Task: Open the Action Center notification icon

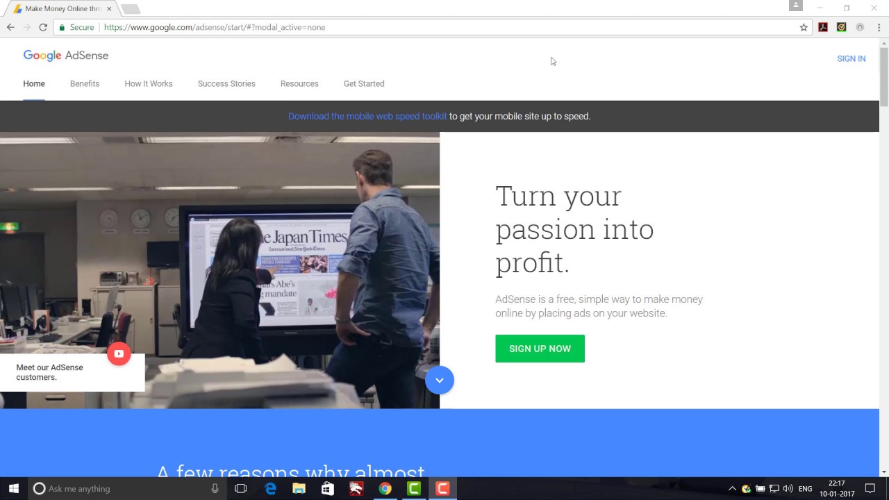Action: click(870, 488)
